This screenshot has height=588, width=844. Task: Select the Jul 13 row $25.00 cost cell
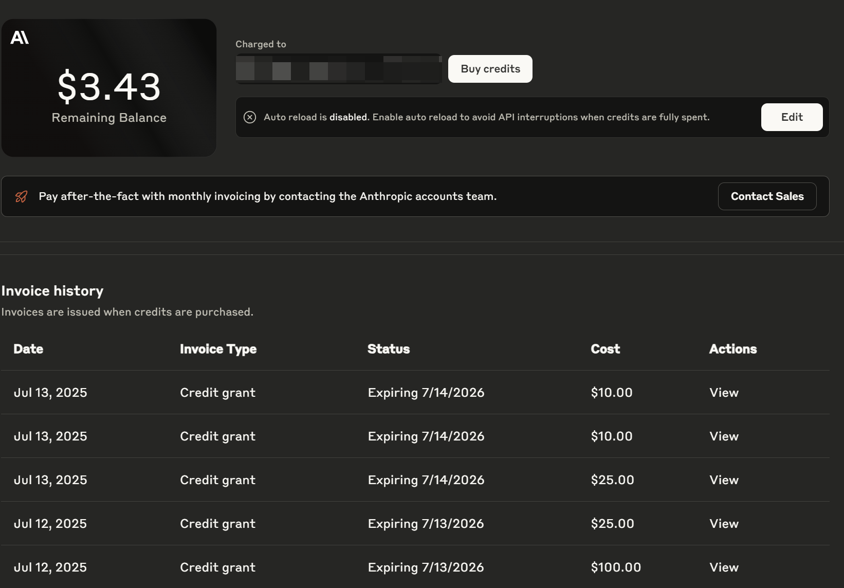(612, 480)
